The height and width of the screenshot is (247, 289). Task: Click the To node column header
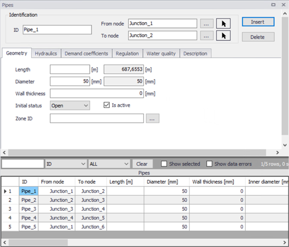tap(91, 182)
